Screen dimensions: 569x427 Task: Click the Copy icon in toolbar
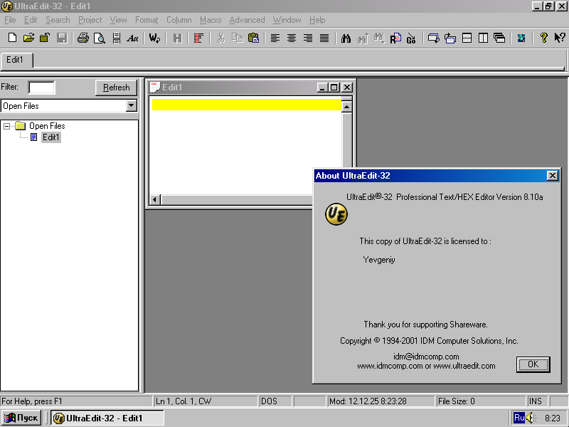pos(237,38)
